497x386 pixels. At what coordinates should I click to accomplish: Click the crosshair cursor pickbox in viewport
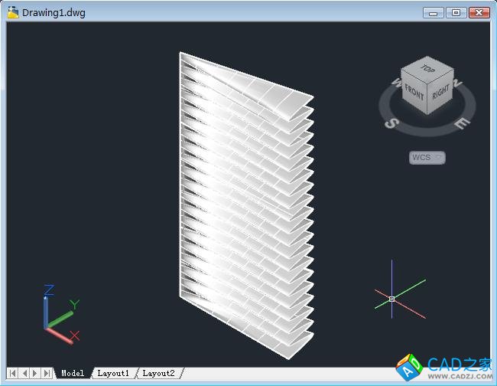[x=391, y=299]
